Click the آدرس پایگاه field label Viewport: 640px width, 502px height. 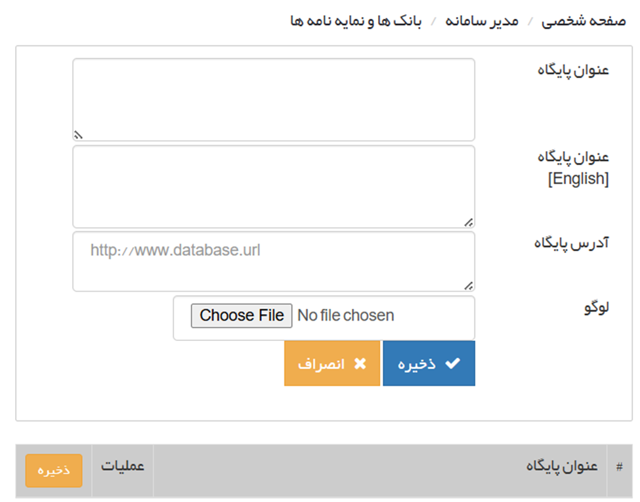pos(571,243)
